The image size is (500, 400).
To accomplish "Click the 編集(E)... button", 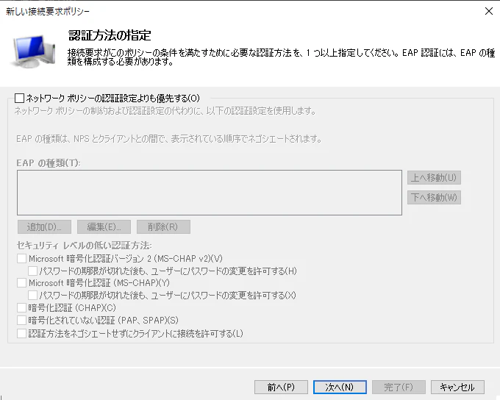I will pos(104,226).
